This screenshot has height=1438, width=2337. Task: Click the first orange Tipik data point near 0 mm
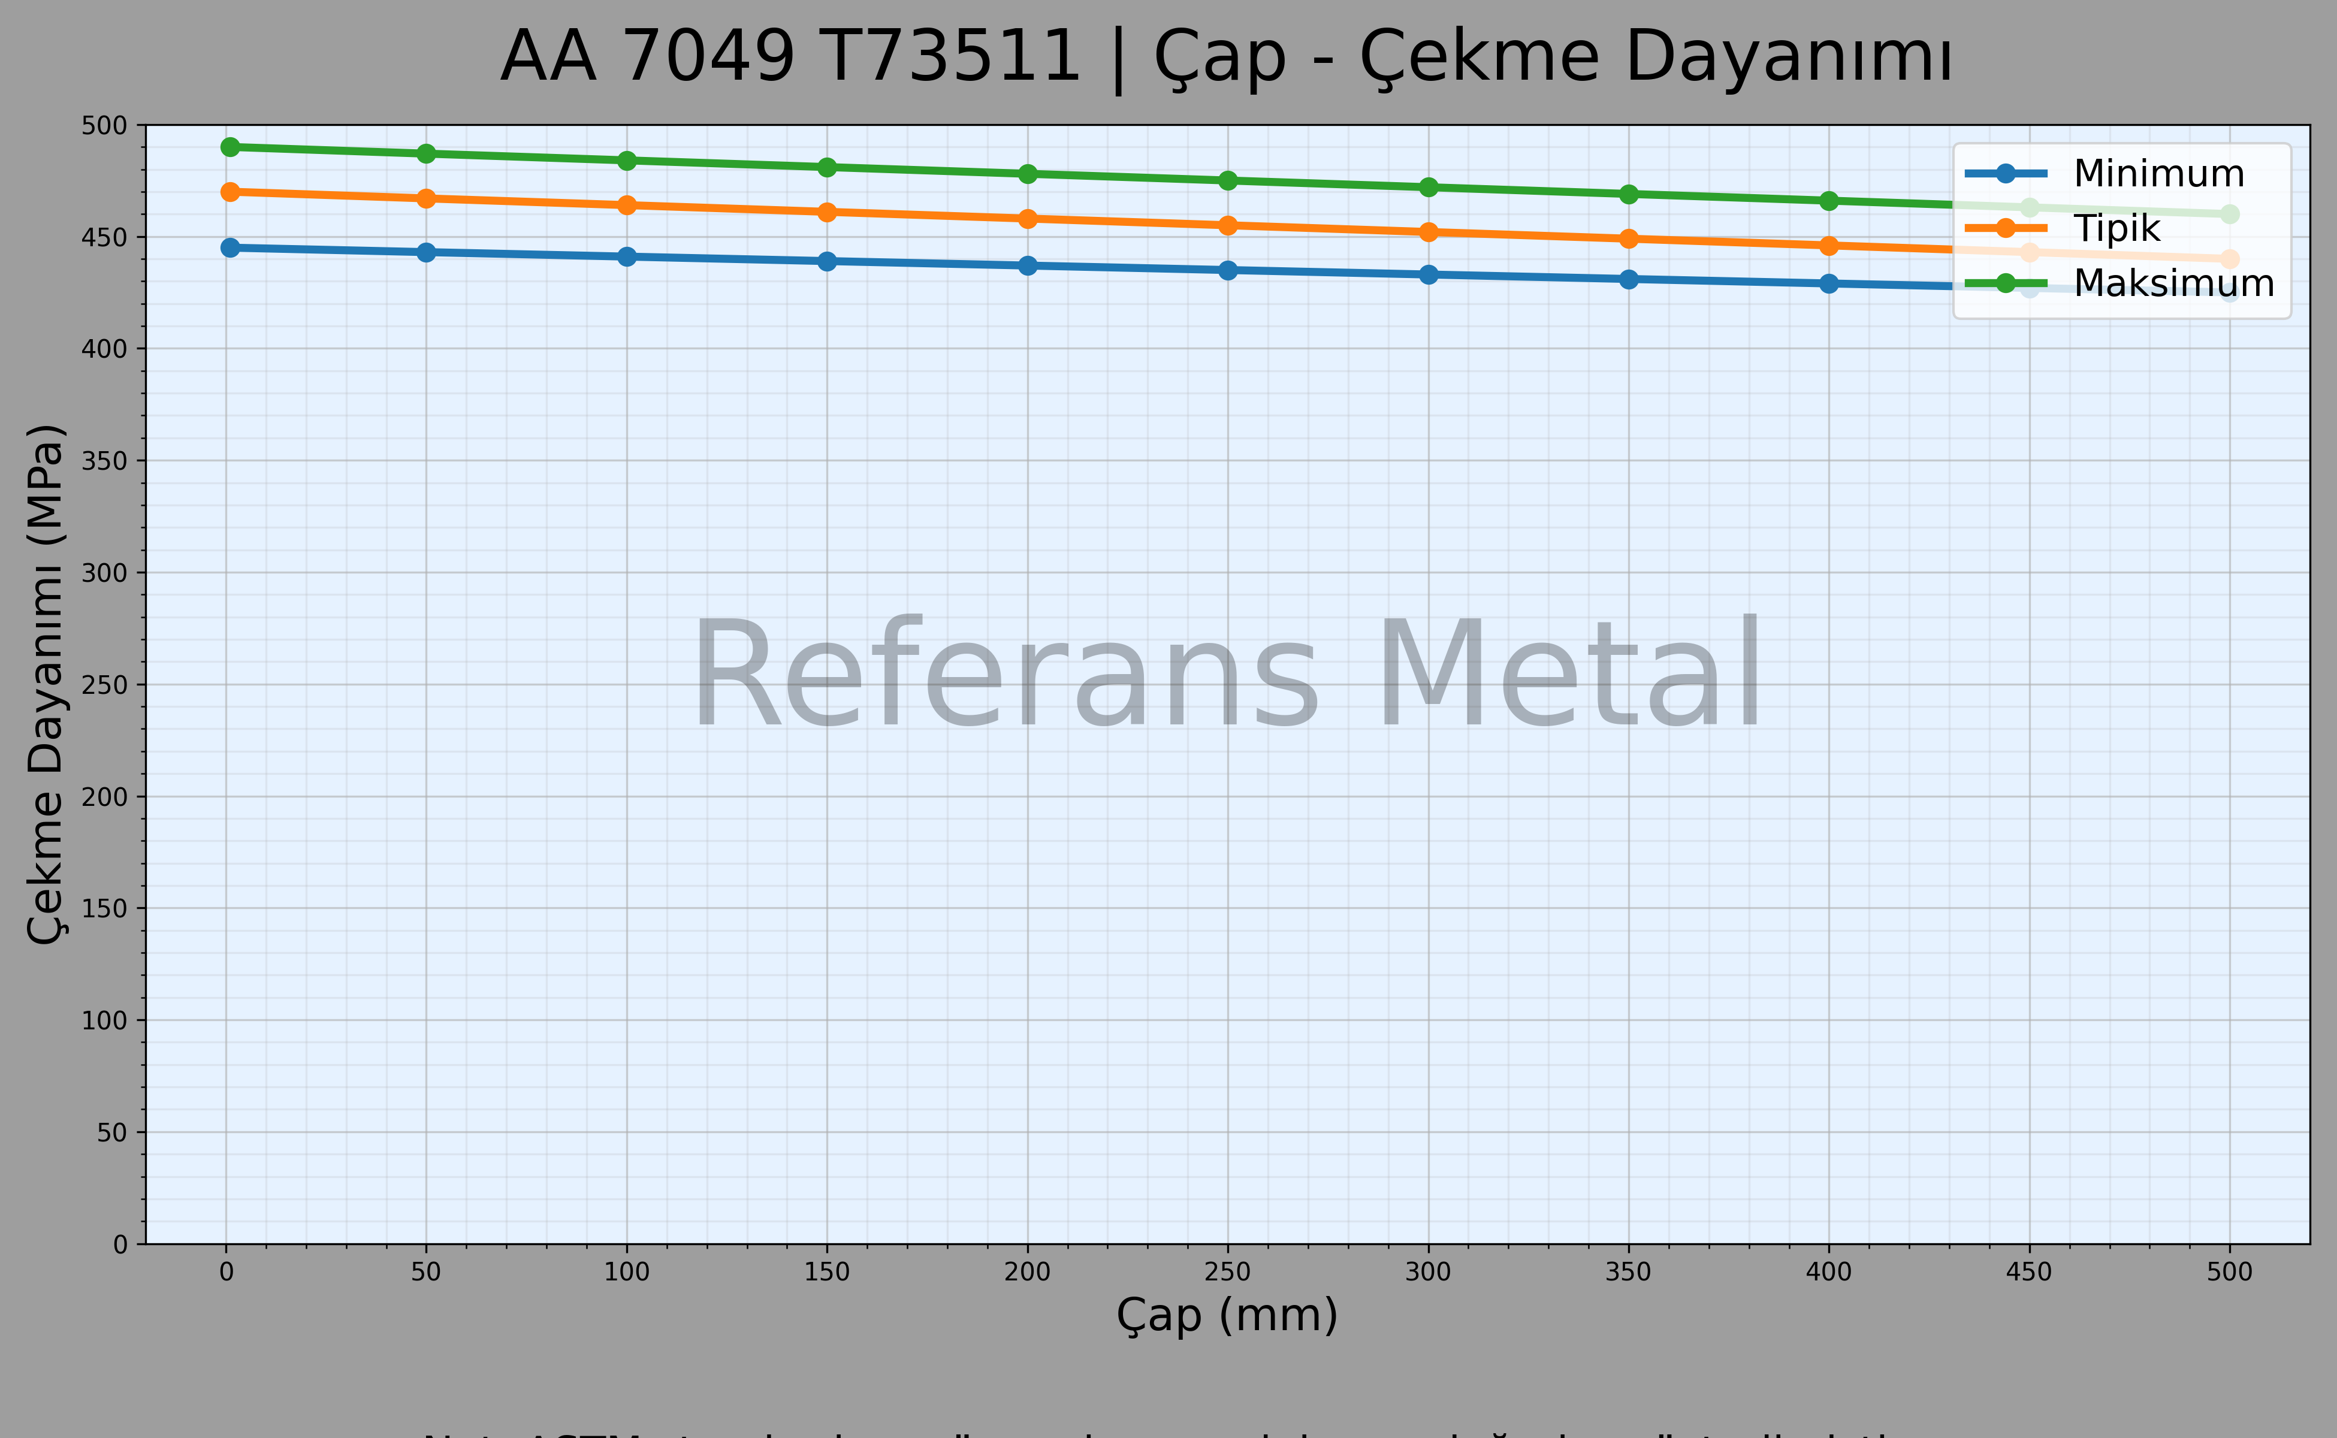(x=230, y=192)
